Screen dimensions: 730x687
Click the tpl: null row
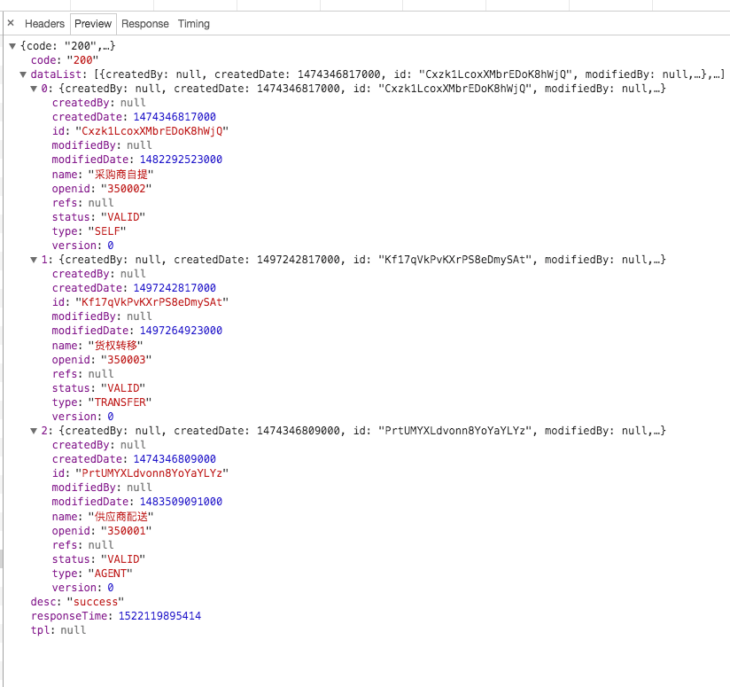58,630
